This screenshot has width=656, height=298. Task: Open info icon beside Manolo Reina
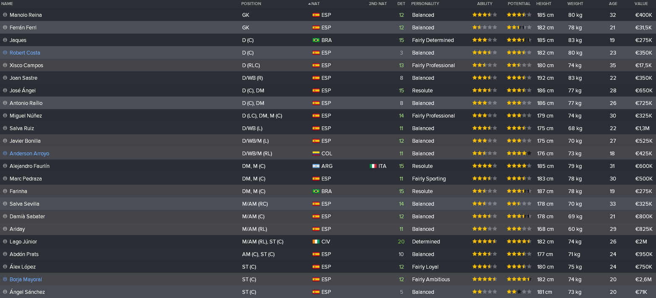tap(5, 15)
